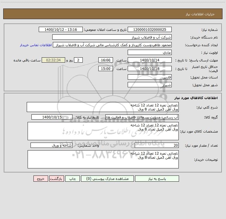
Task: Click 'حداقل تاریخ اعتبار قیمت:' label
Action: [x=205, y=69]
